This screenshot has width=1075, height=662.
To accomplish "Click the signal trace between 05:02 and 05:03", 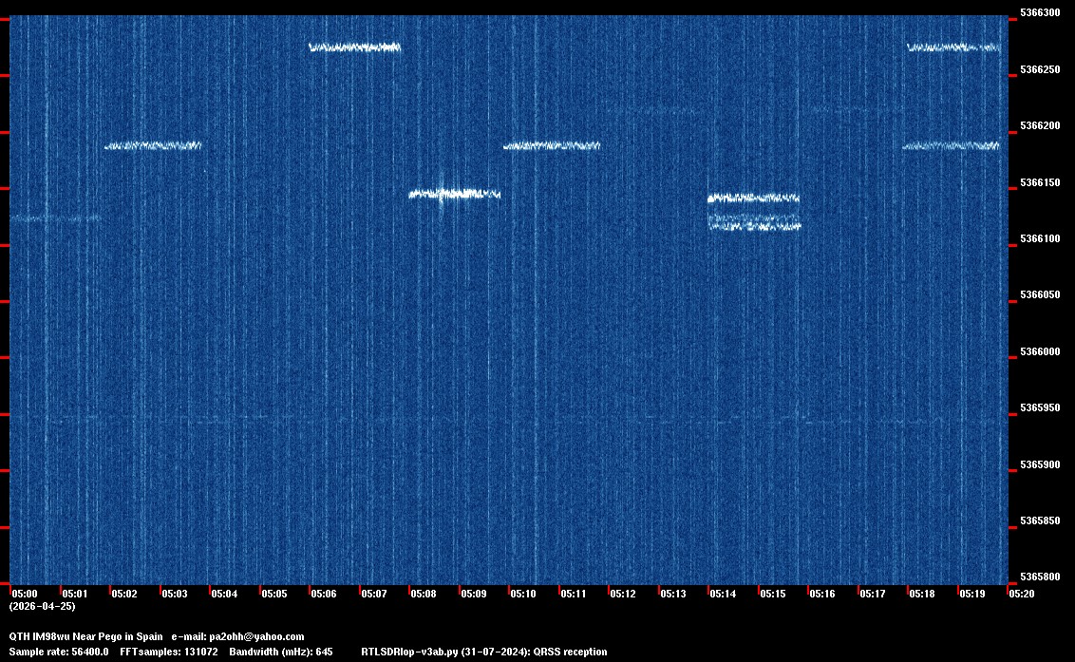I will tap(153, 145).
